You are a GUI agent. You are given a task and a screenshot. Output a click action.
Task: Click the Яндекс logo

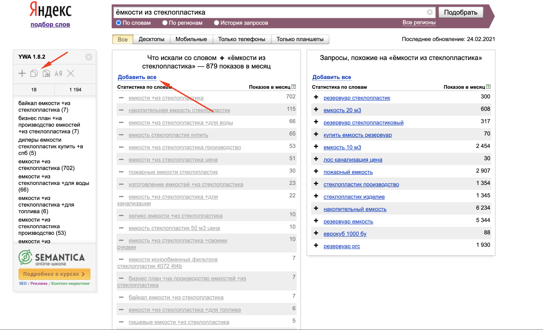click(x=51, y=10)
